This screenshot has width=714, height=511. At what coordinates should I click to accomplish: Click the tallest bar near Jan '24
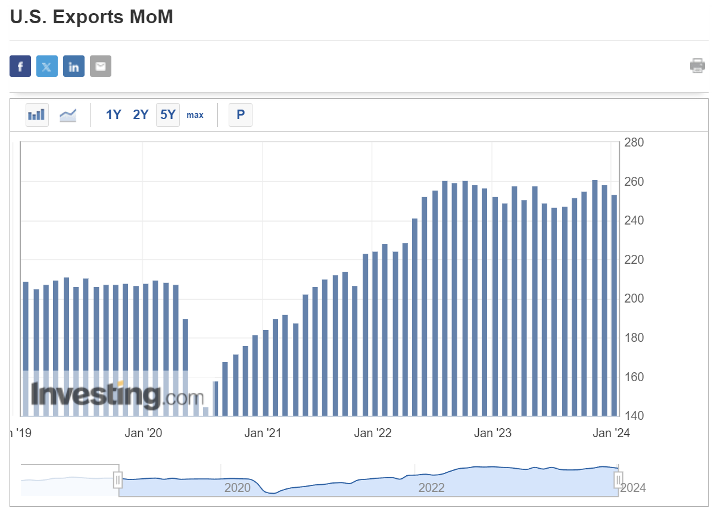(x=595, y=298)
